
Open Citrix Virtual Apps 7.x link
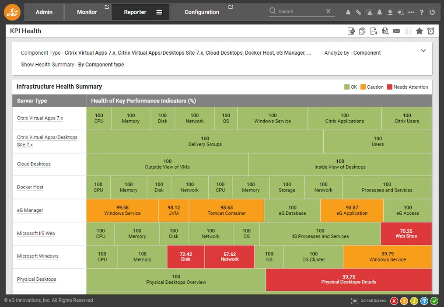coord(40,118)
